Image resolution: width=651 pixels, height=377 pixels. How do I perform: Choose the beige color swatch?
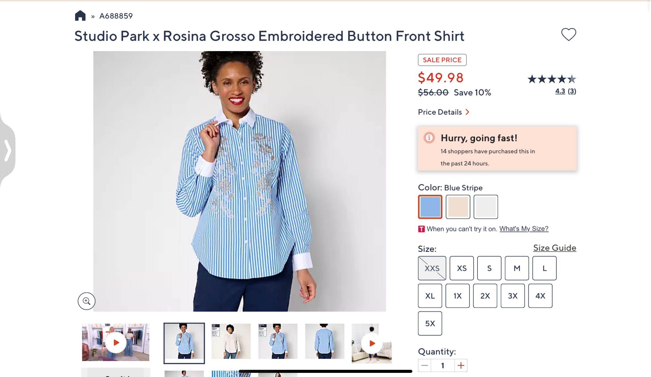[458, 207]
